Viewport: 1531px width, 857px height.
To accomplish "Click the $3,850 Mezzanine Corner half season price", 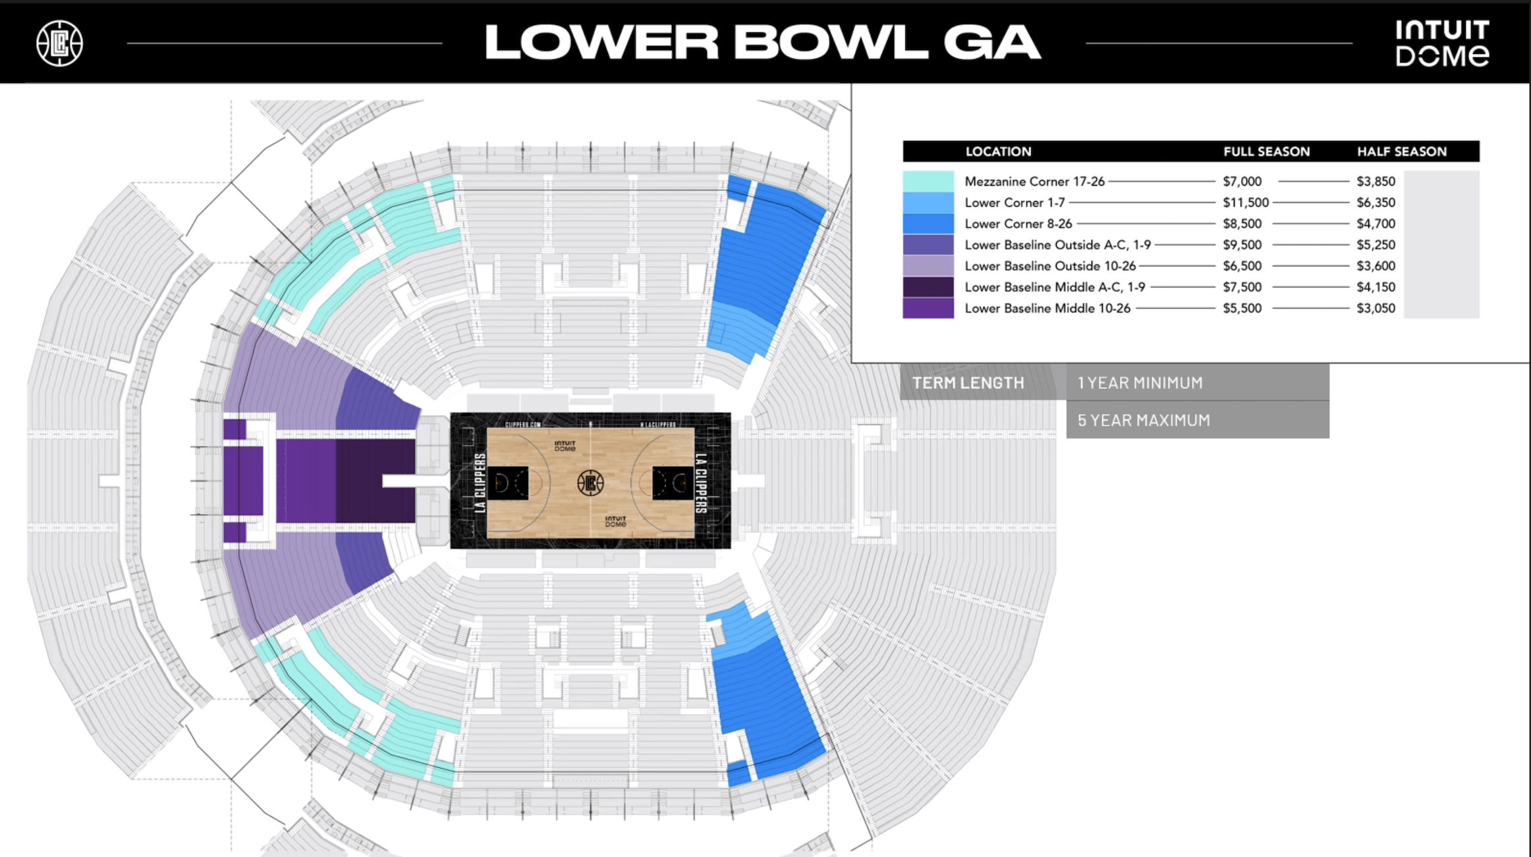I will pos(1376,181).
